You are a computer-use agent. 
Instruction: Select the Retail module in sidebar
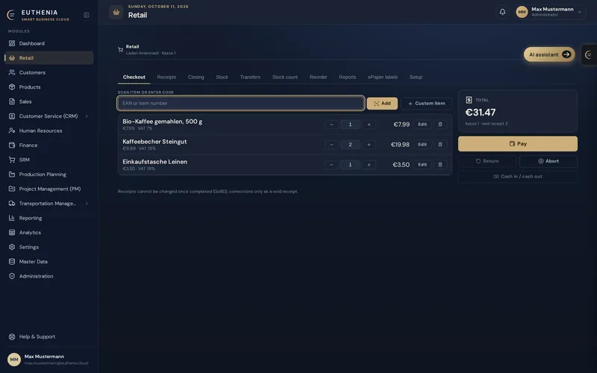pyautogui.click(x=49, y=58)
